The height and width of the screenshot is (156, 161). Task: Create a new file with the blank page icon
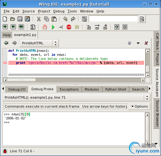coord(5,19)
